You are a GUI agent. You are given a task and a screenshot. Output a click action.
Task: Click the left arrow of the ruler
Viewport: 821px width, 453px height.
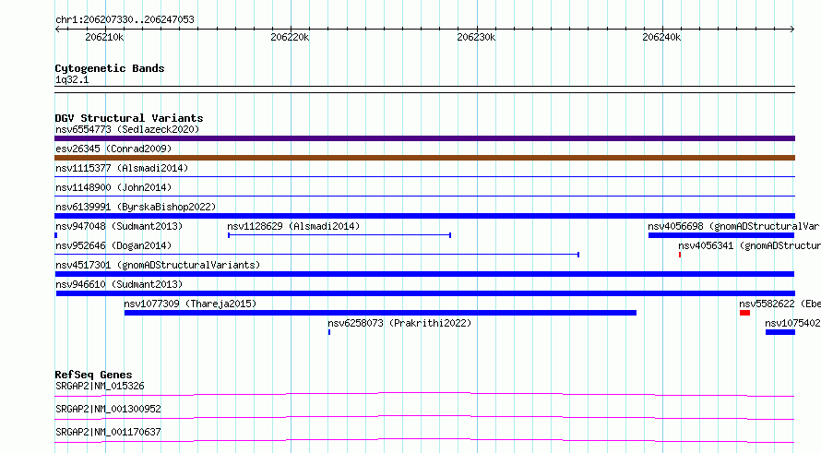click(x=57, y=30)
